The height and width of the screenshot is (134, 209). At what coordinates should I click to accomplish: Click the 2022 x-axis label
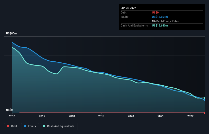click(190, 116)
